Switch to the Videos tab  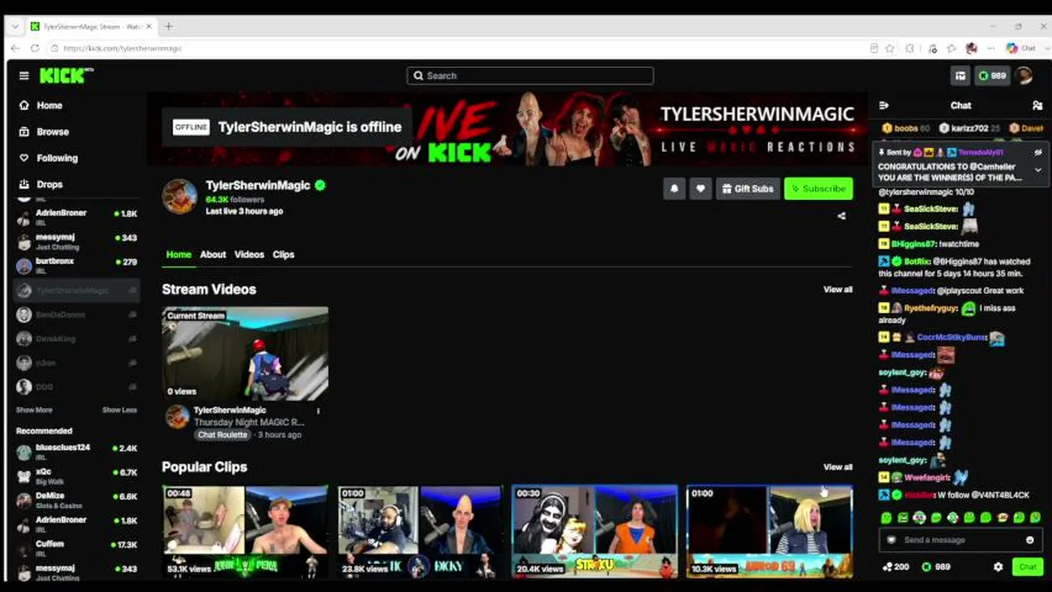[x=249, y=254]
